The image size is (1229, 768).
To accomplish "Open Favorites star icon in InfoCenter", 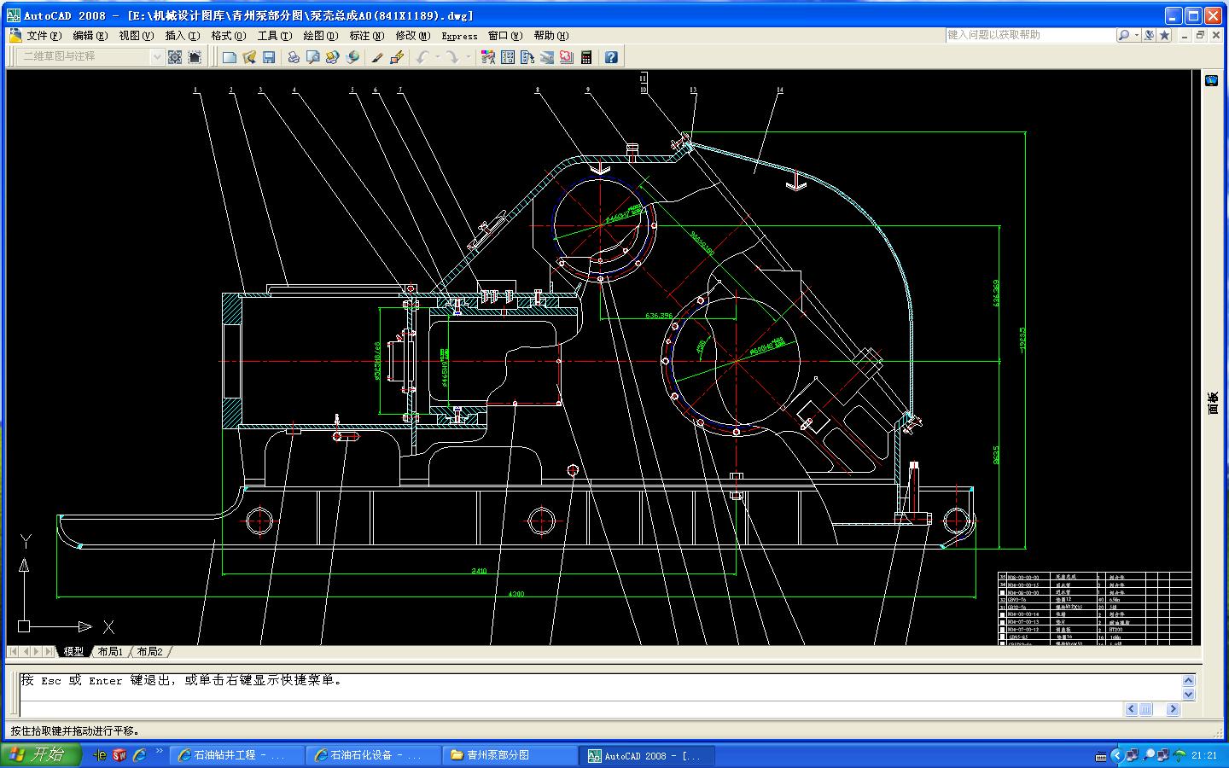I will [x=1164, y=35].
